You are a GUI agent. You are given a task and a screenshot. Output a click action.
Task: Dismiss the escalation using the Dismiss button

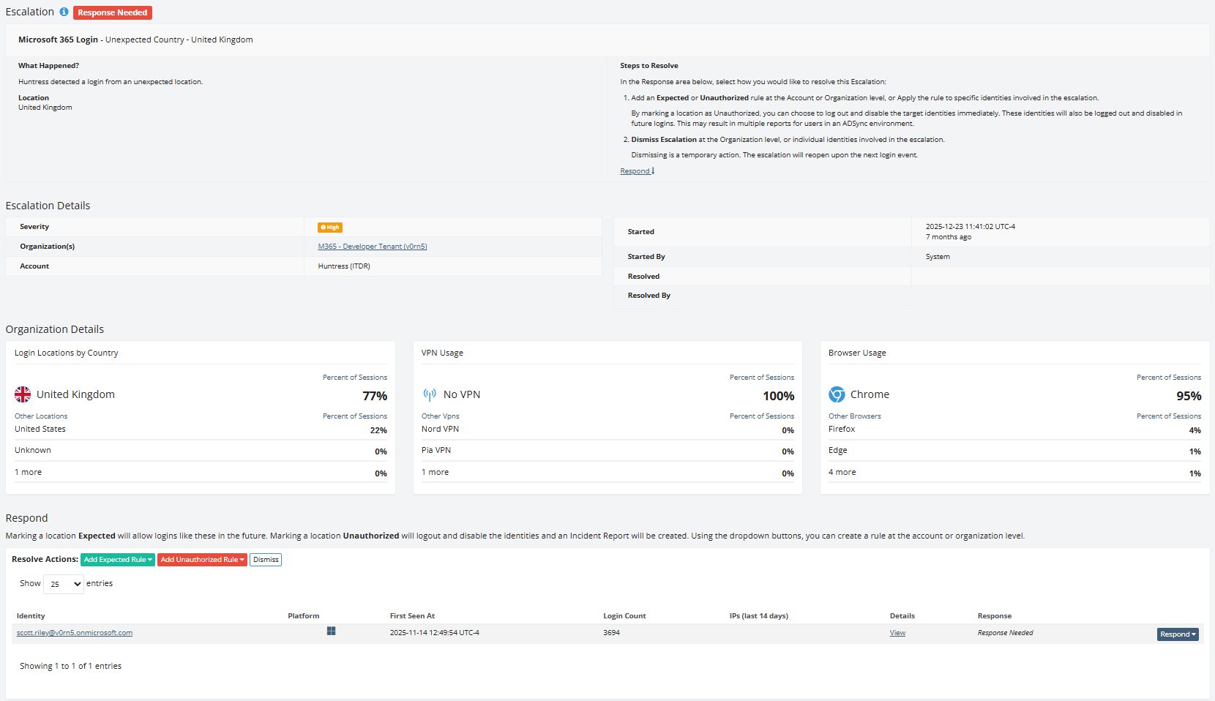(266, 560)
